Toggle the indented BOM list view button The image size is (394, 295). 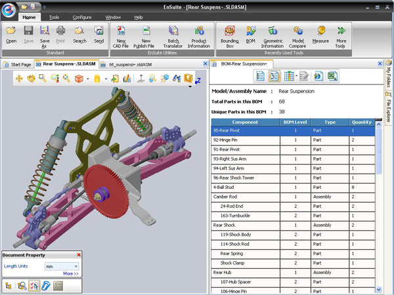pyautogui.click(x=274, y=76)
